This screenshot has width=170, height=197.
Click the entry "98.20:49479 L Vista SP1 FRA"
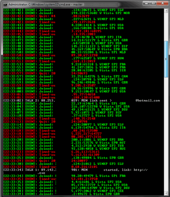[98, 176]
